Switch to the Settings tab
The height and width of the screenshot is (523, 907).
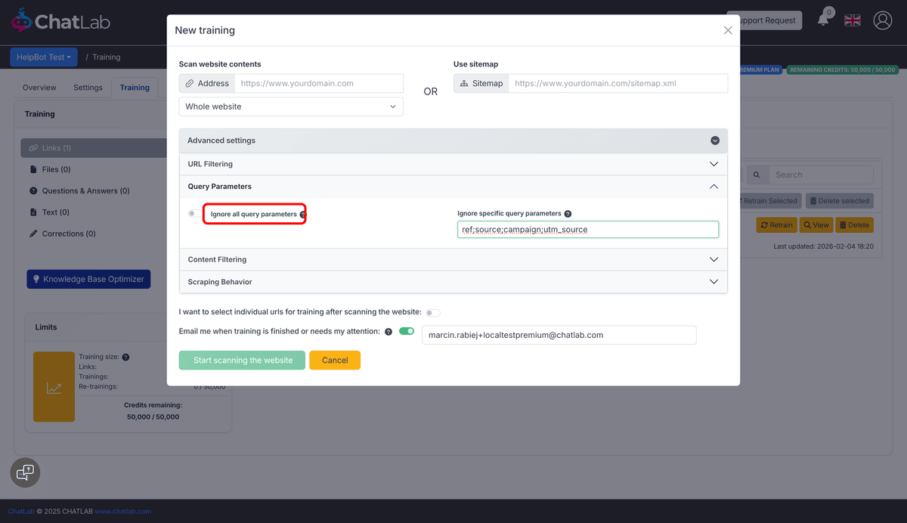[x=88, y=87]
